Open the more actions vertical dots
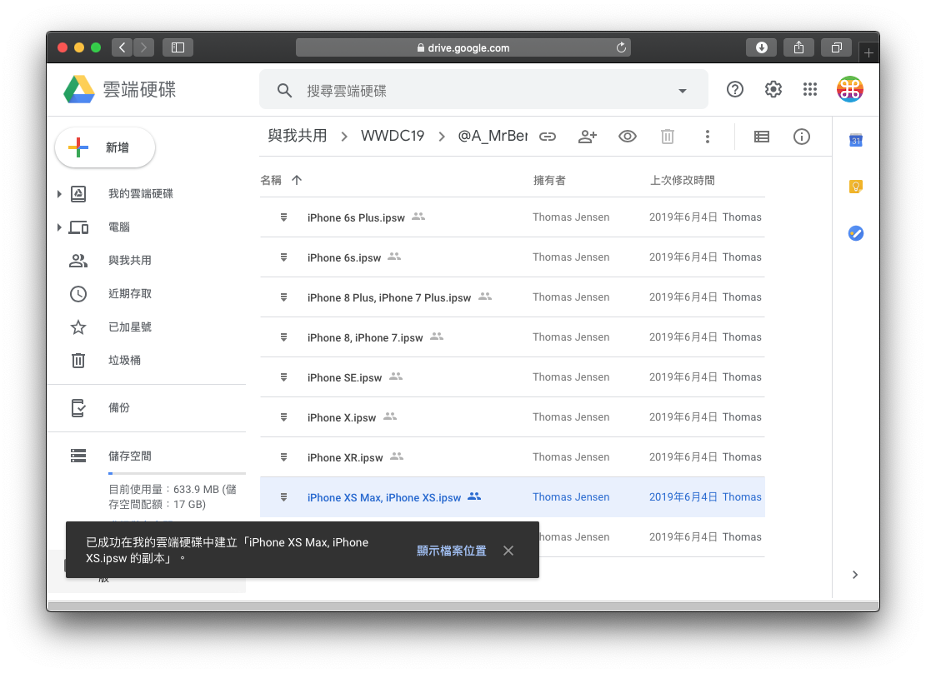This screenshot has width=926, height=673. 708,137
